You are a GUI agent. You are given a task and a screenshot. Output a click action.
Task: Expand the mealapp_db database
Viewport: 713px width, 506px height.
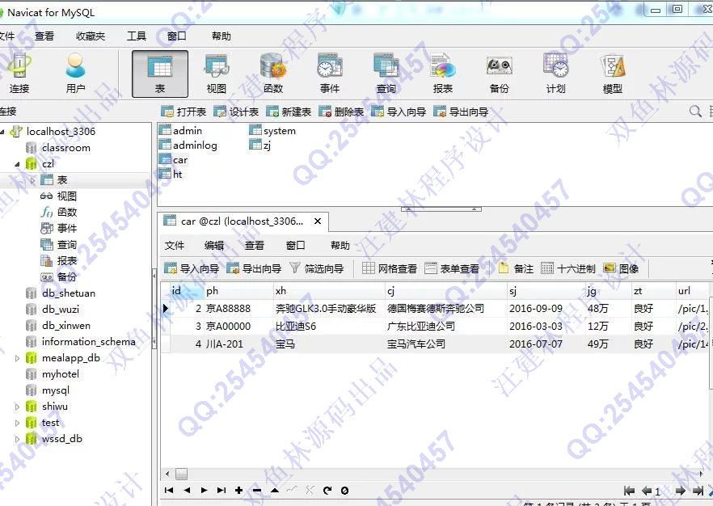coord(17,358)
